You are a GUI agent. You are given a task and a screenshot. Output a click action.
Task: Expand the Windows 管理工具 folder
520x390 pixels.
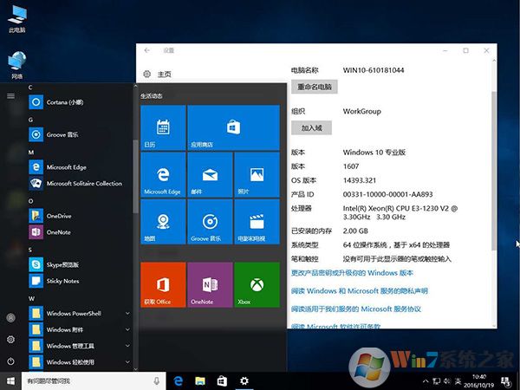pyautogui.click(x=127, y=346)
